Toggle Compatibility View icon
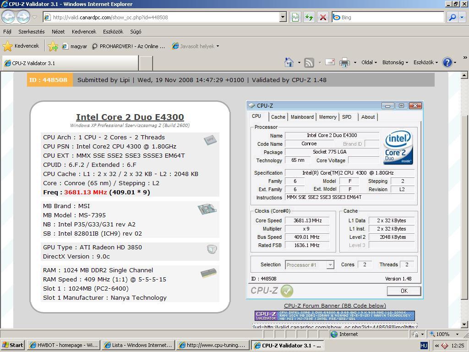 click(x=295, y=17)
